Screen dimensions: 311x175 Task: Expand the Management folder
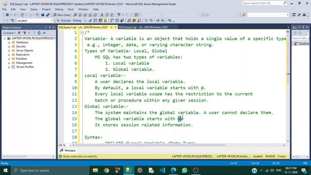[9, 63]
